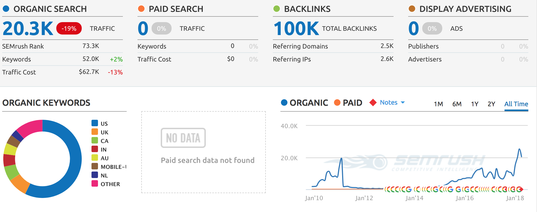Click the NO DATA stamp in paid search box
This screenshot has width=537, height=212.
pos(183,138)
